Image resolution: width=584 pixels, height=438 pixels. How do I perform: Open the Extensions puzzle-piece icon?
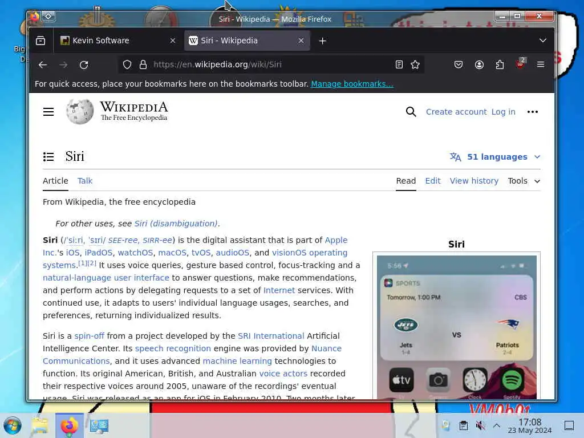(500, 65)
